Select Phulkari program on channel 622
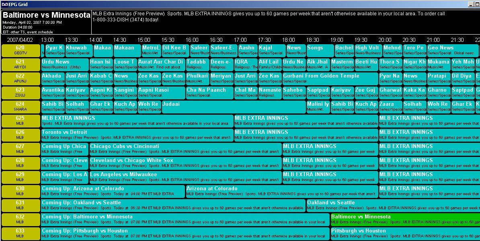This screenshot has height=241, width=480. (x=197, y=79)
